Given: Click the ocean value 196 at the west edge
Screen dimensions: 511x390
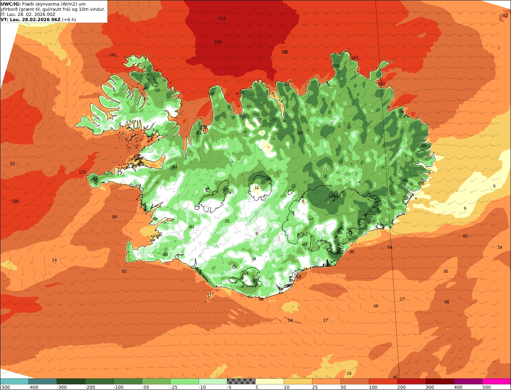Looking at the screenshot, I should pyautogui.click(x=15, y=201).
